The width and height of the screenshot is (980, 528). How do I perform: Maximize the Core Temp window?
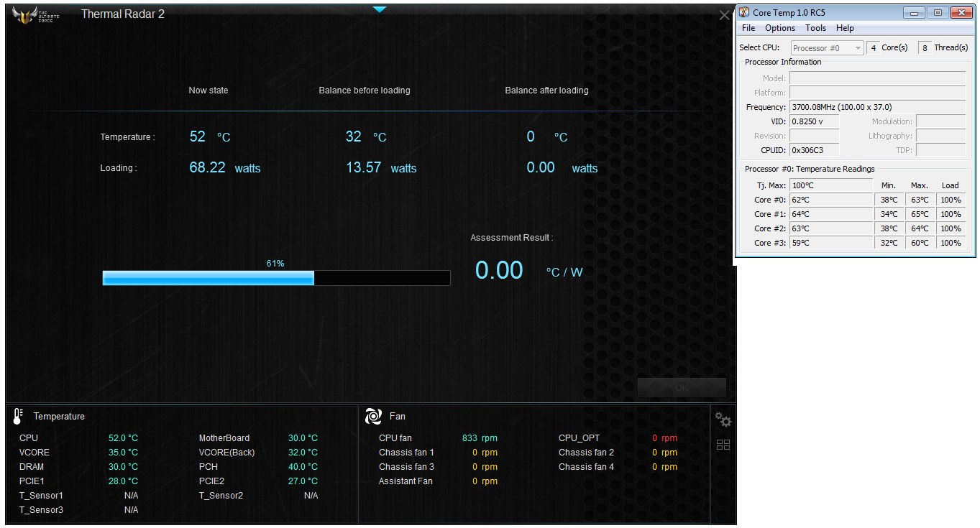coord(938,12)
